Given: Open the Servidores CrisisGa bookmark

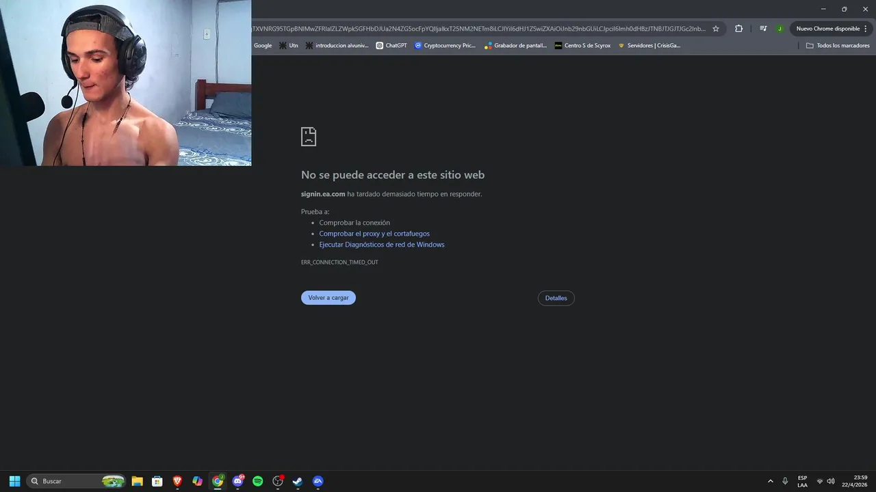Looking at the screenshot, I should click(649, 46).
